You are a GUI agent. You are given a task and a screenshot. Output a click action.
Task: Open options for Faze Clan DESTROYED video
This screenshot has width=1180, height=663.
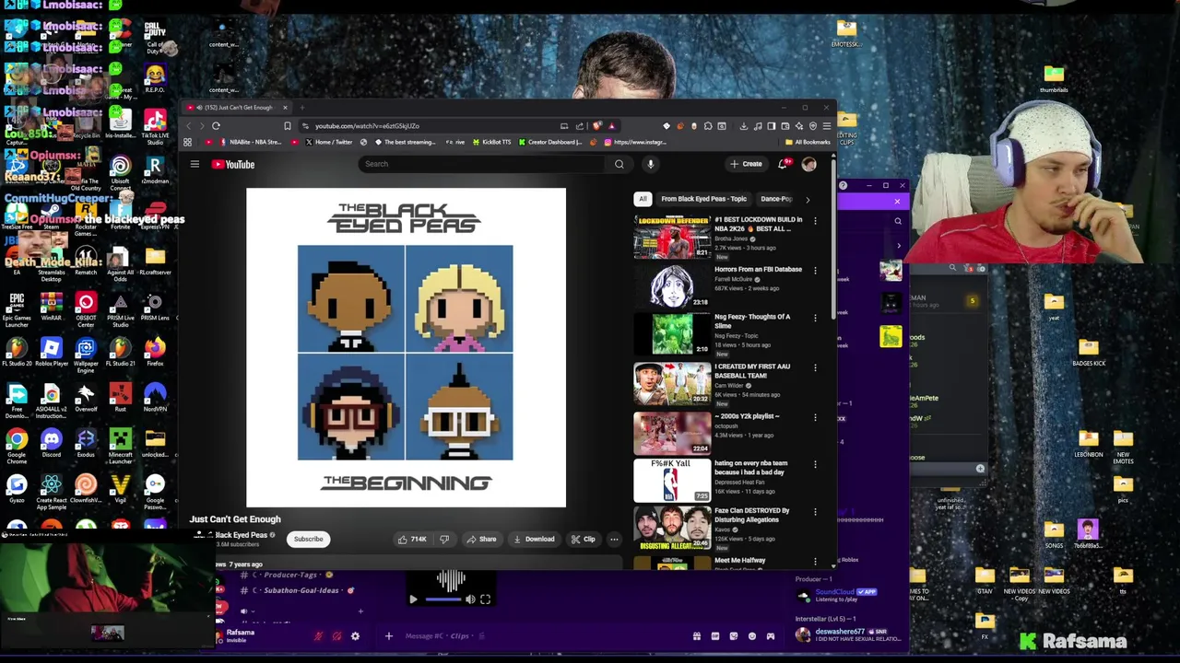pos(815,512)
